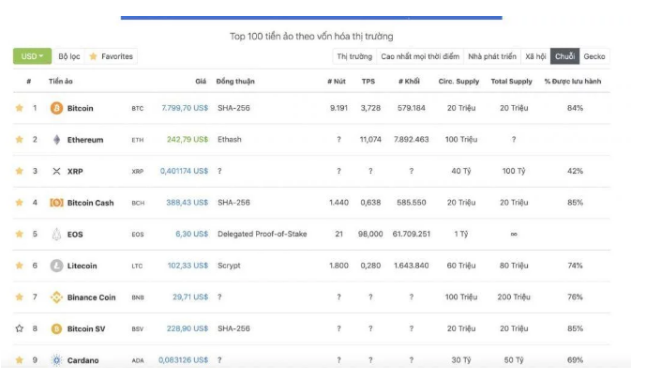Viewport: 646px width, 381px height.
Task: Toggle the EOS favorite star
Action: click(20, 234)
